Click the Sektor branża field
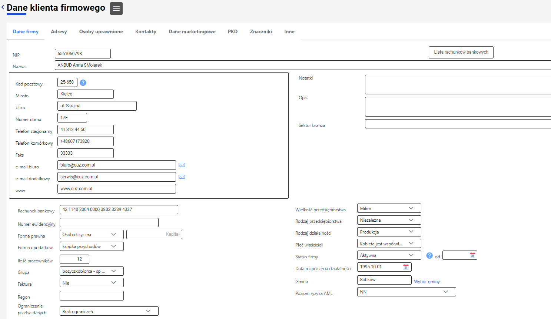 pos(458,124)
